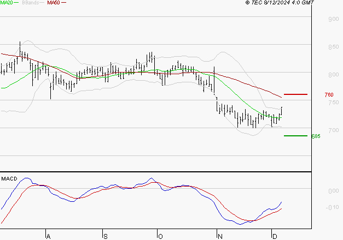Click the 700 price axis label
This screenshot has width=343, height=240.
tap(332, 130)
